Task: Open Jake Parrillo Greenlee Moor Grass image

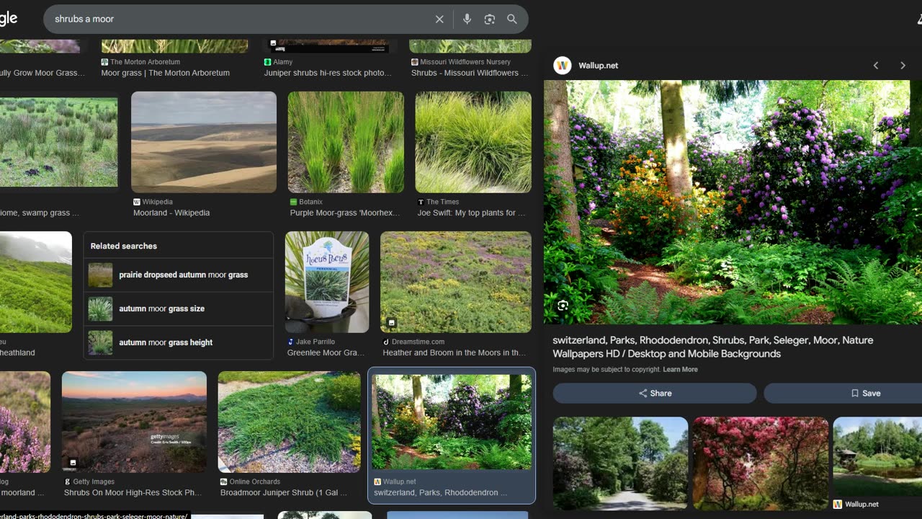Action: (327, 282)
